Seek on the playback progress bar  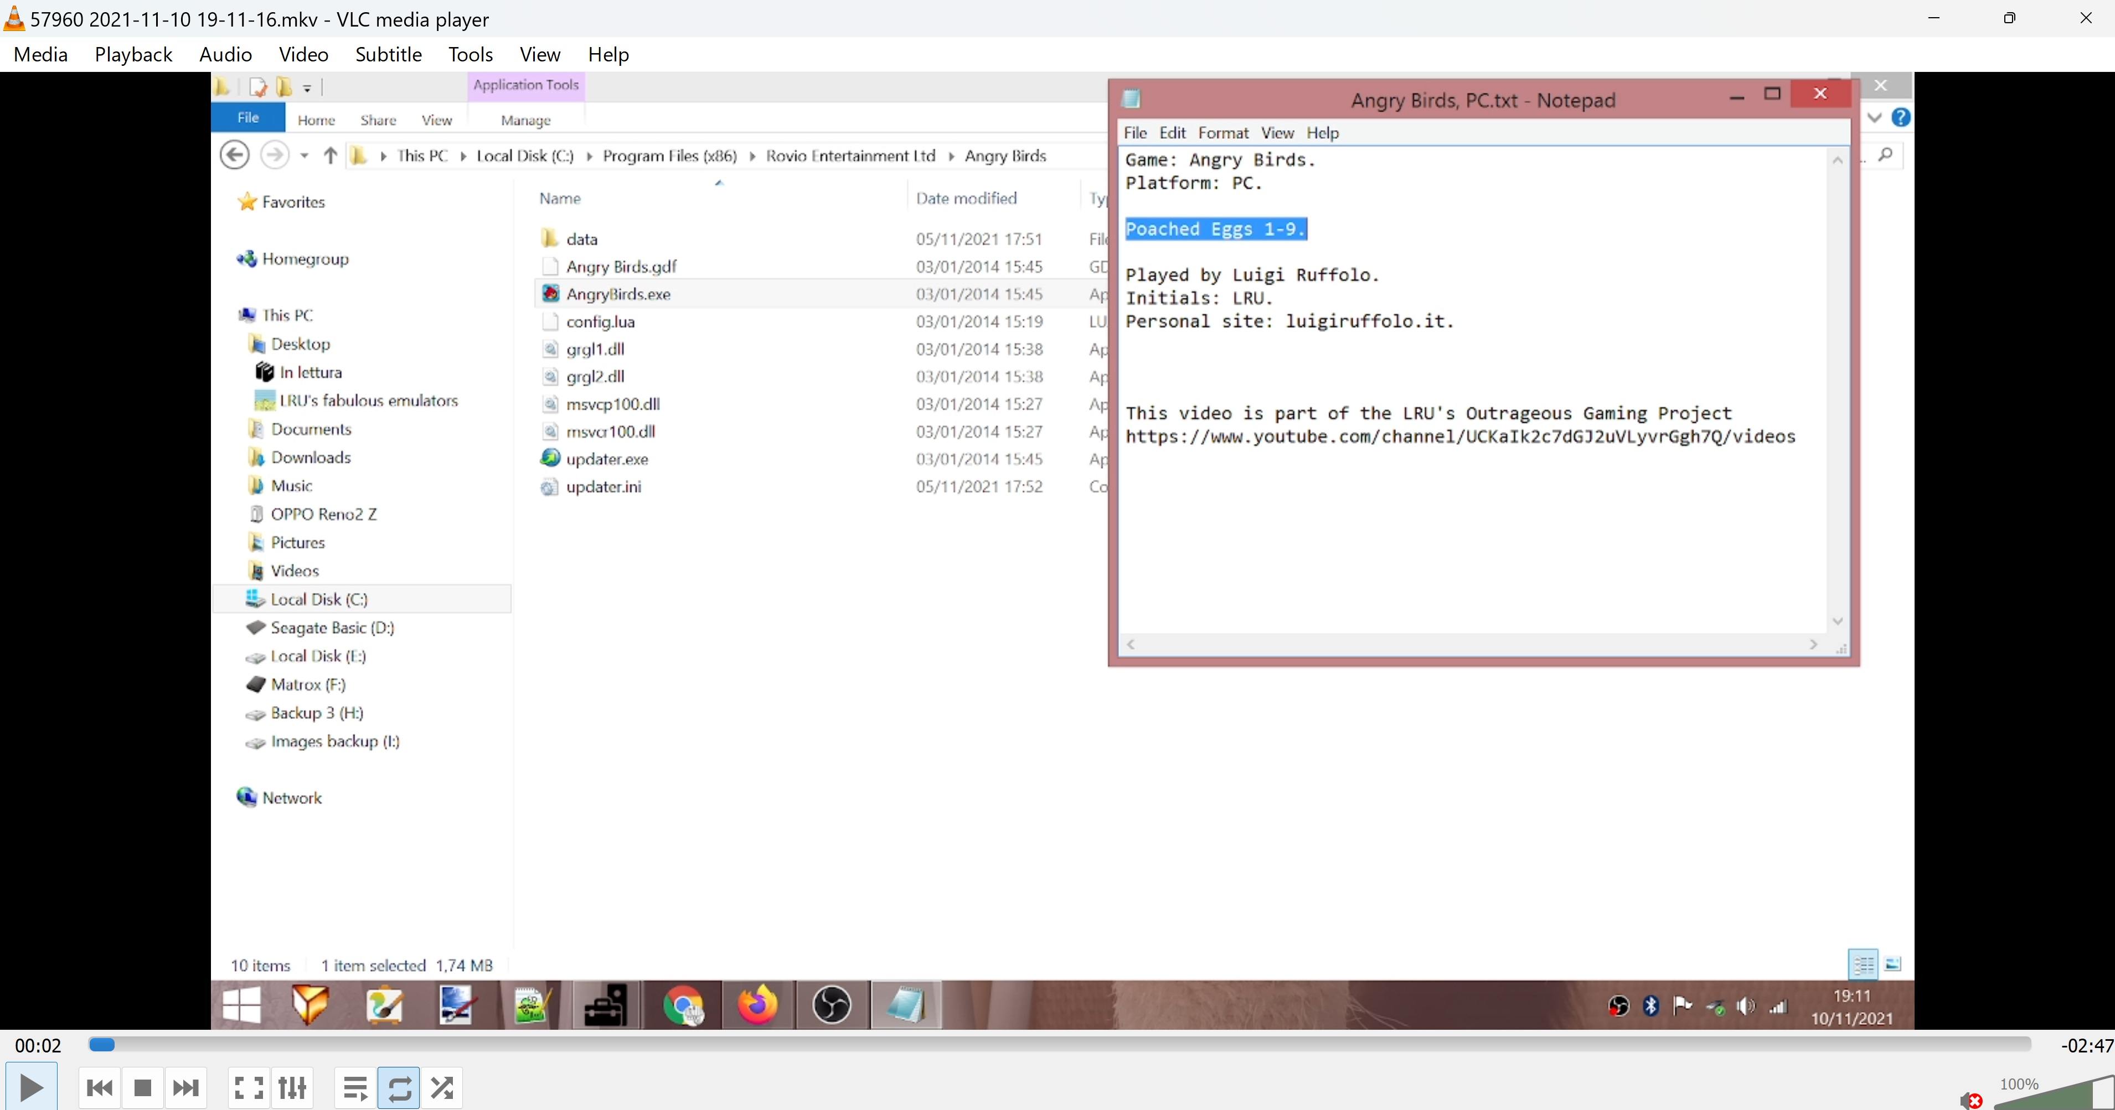click(1059, 1044)
